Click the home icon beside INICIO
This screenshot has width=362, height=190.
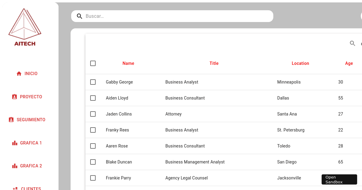coord(19,74)
